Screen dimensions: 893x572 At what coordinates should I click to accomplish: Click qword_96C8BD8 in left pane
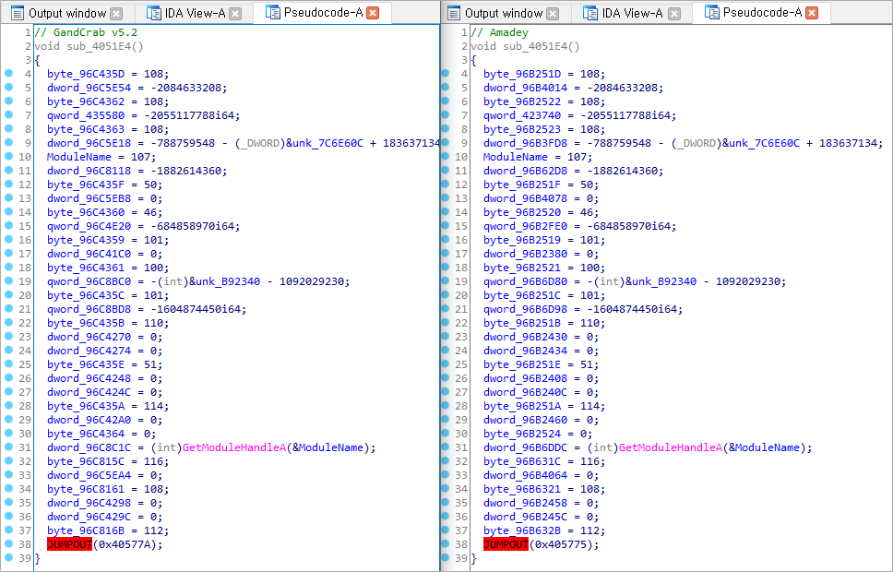(89, 309)
